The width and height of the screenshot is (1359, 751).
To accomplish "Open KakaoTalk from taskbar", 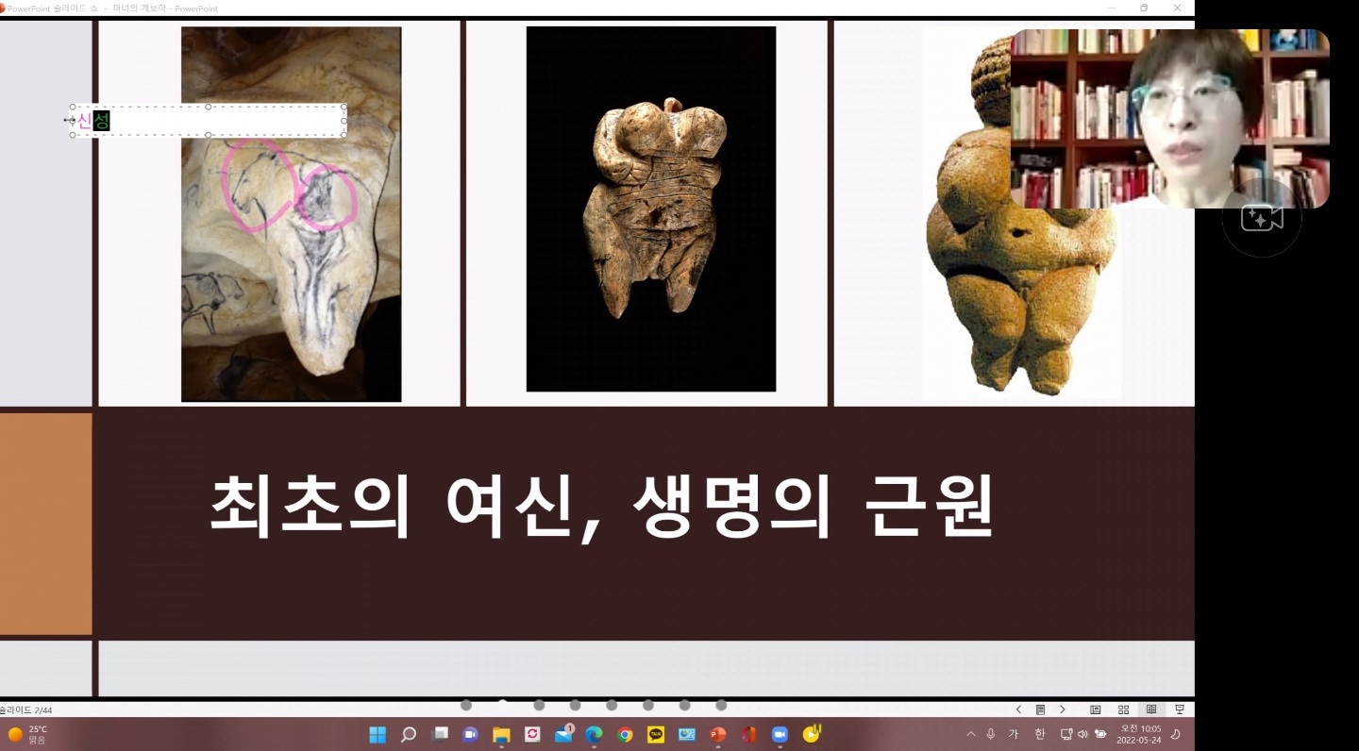I will point(656,734).
